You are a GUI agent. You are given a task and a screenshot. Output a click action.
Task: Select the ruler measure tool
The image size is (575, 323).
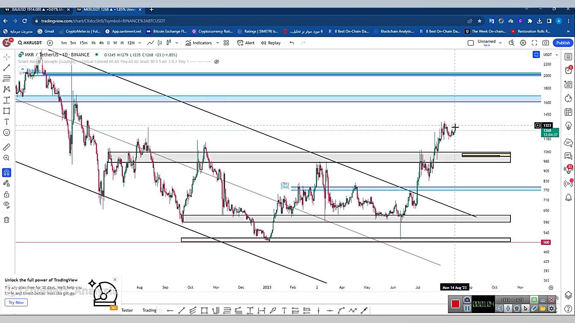coord(7,147)
